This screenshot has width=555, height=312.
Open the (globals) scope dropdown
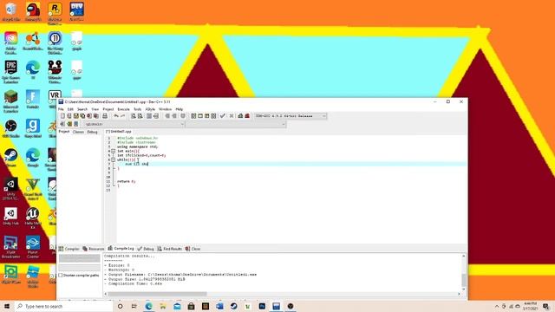(x=134, y=124)
